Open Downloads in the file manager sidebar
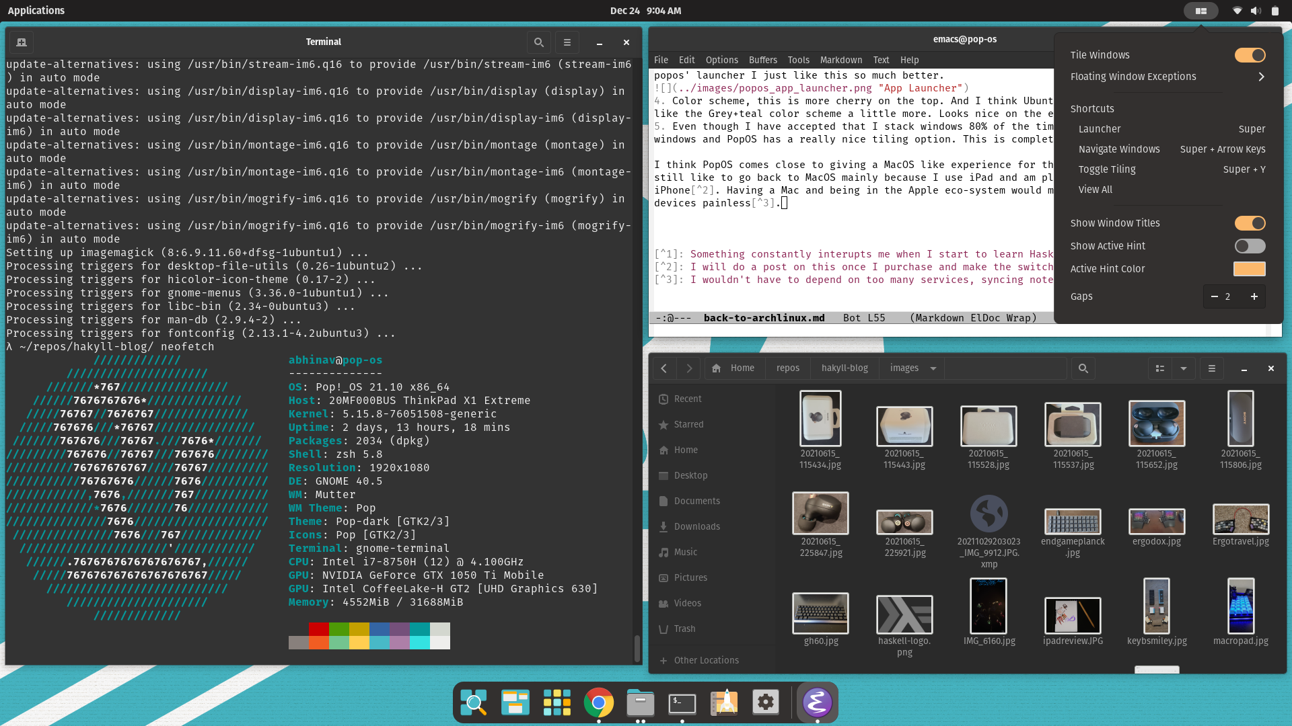The width and height of the screenshot is (1292, 726). click(712, 526)
